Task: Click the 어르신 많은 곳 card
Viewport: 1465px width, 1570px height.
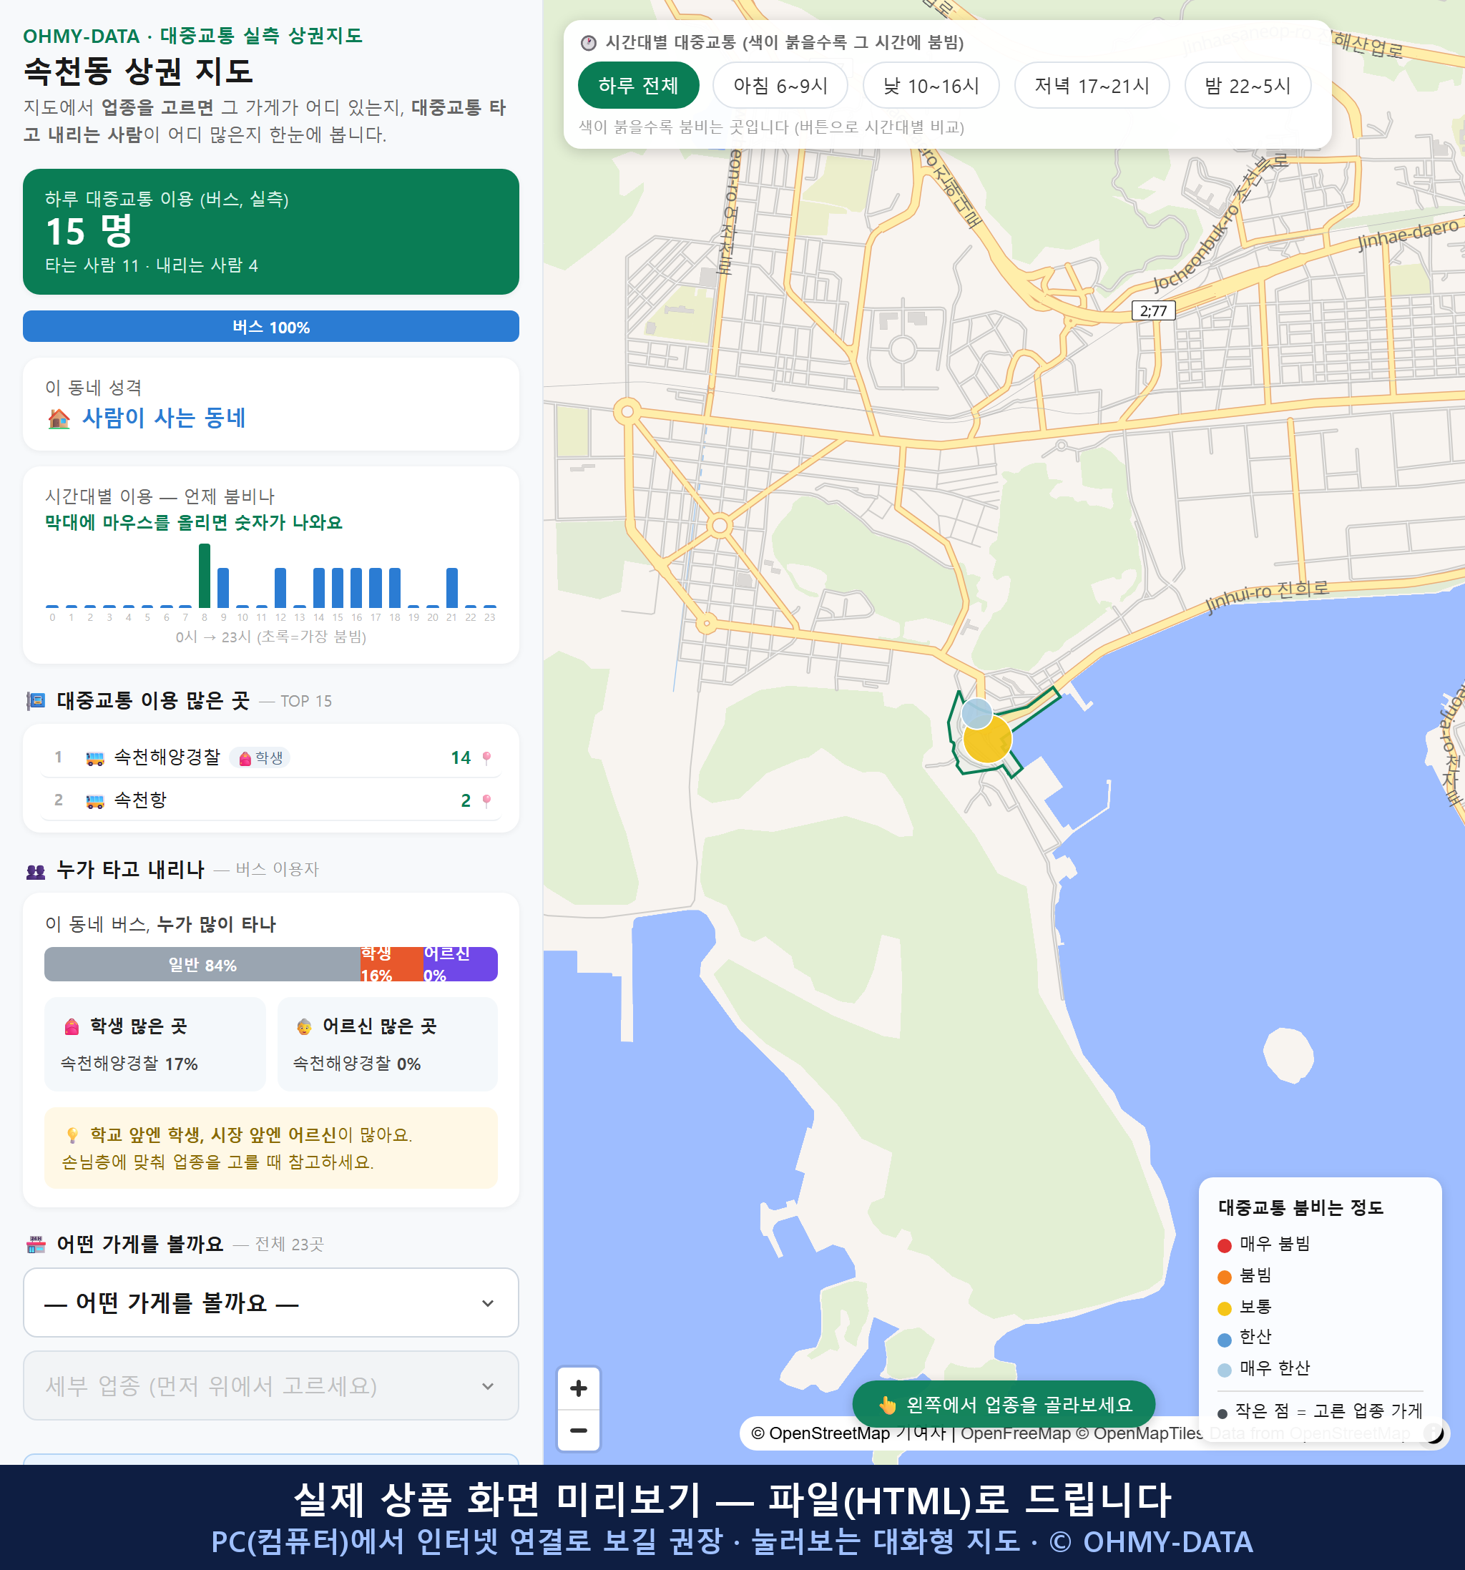Action: pos(388,1044)
